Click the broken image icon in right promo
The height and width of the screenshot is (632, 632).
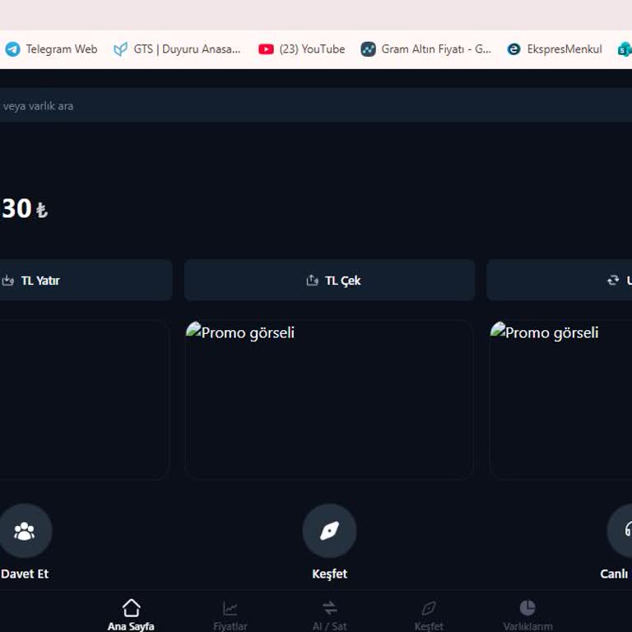[498, 329]
